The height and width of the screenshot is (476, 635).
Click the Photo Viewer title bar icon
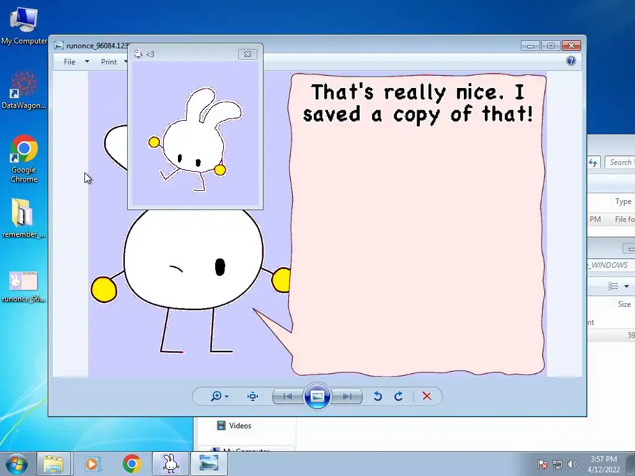click(59, 45)
